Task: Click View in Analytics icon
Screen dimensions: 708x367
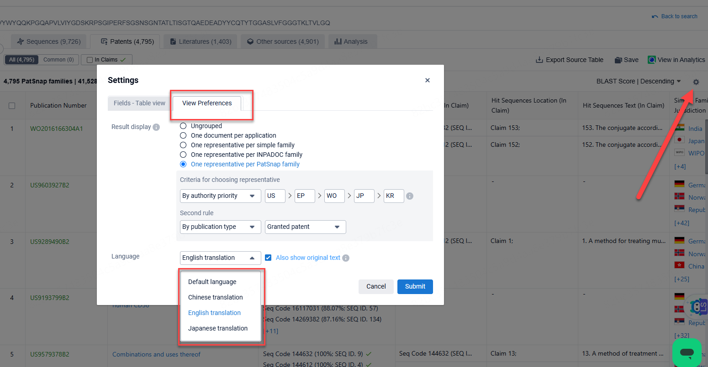Action: click(652, 60)
